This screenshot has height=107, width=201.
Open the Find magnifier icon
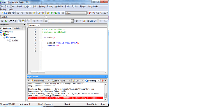[x=39, y=13]
